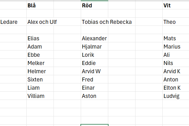Click the "Röd" team header cell
Image resolution: width=189 pixels, height=126 pixels.
click(87, 5)
